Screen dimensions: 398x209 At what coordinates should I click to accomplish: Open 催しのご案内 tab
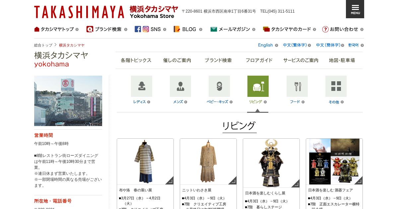pos(177,60)
